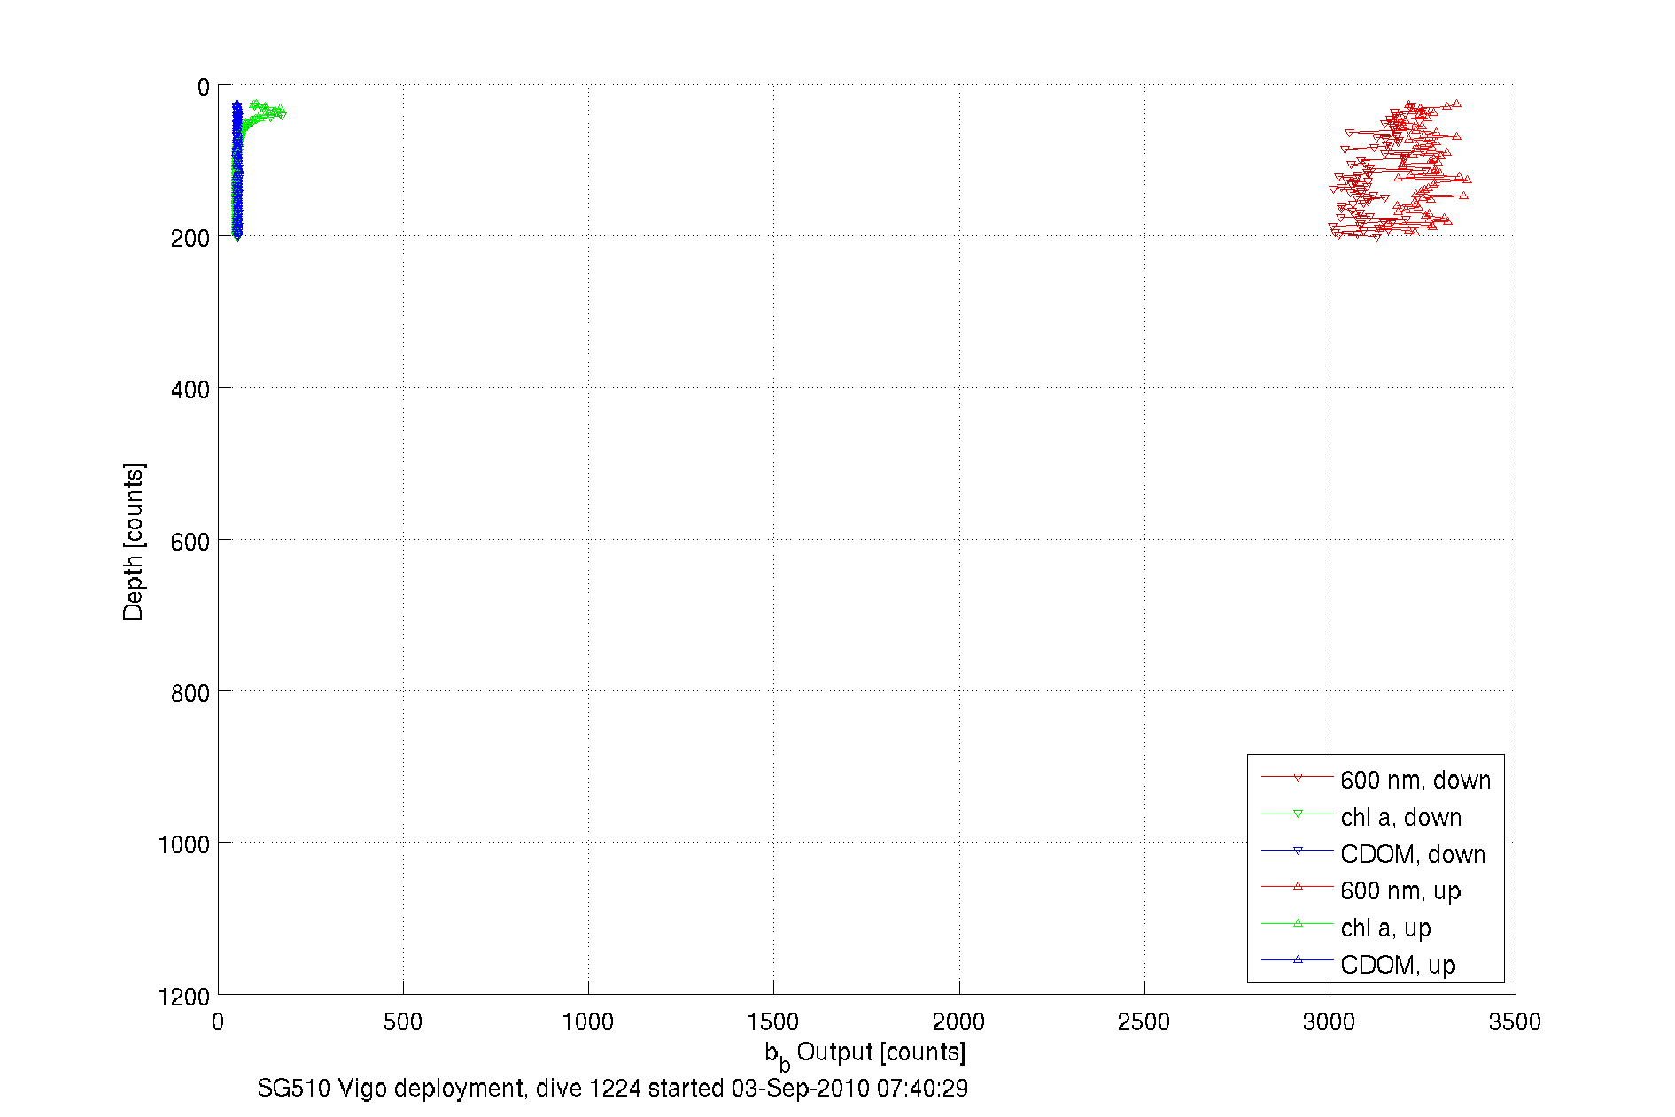This screenshot has height=1117, width=1675.
Task: Click x-axis tick label 1500
Action: coord(773,1022)
